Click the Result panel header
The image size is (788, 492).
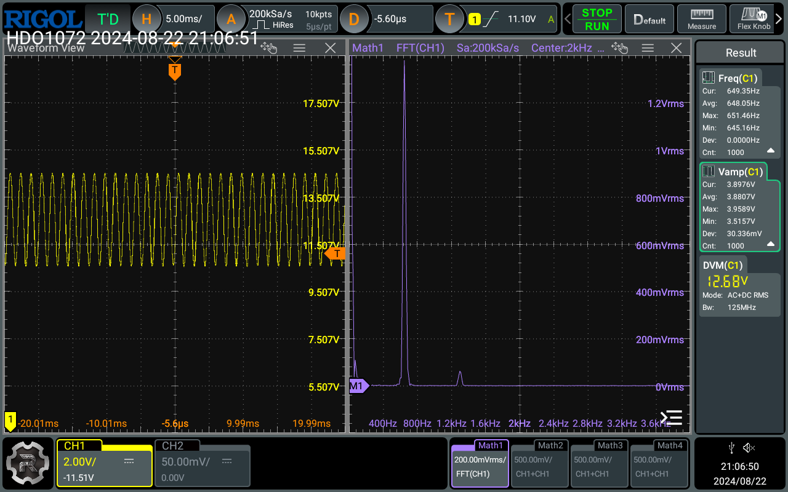point(741,53)
